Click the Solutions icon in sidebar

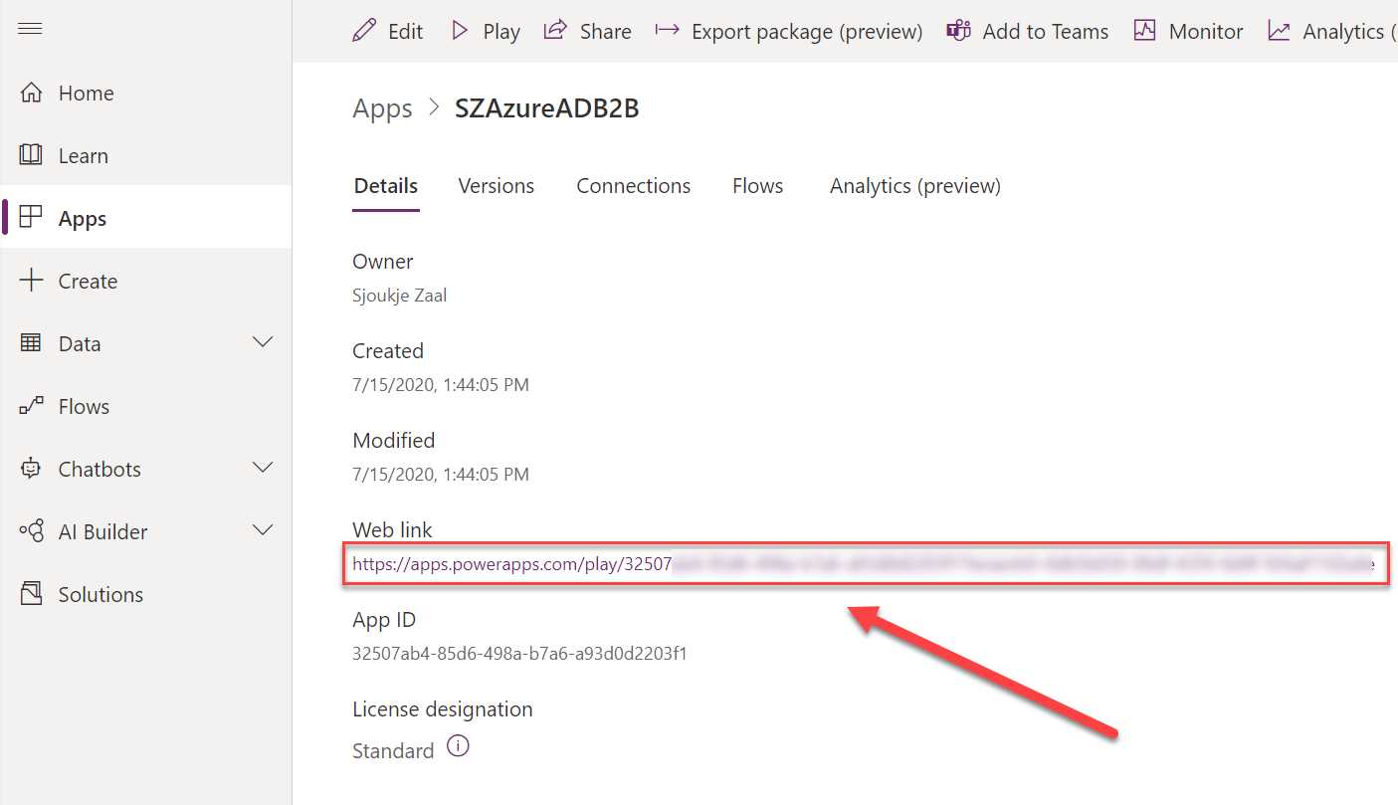(x=31, y=594)
